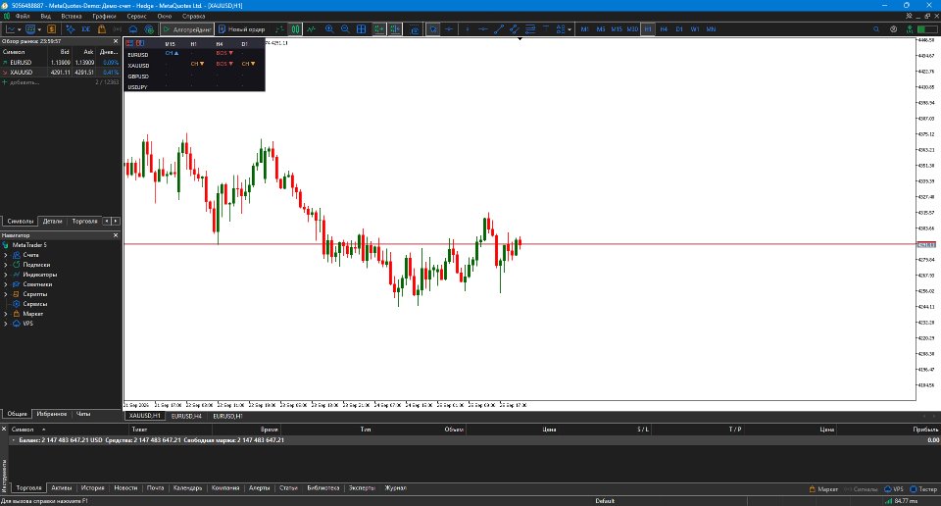
Task: Switch to M30 timeframe
Action: coord(632,28)
